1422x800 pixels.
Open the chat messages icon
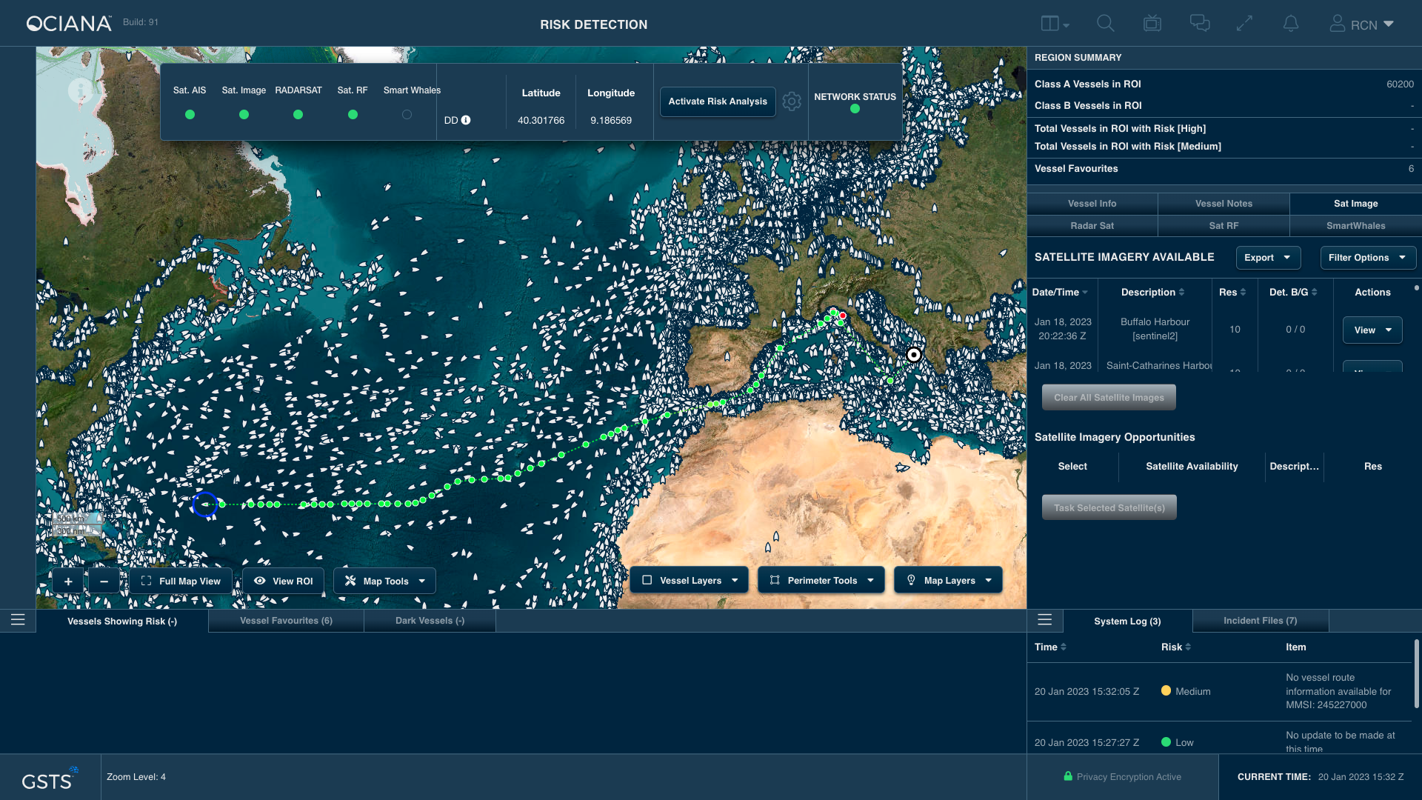coord(1200,24)
